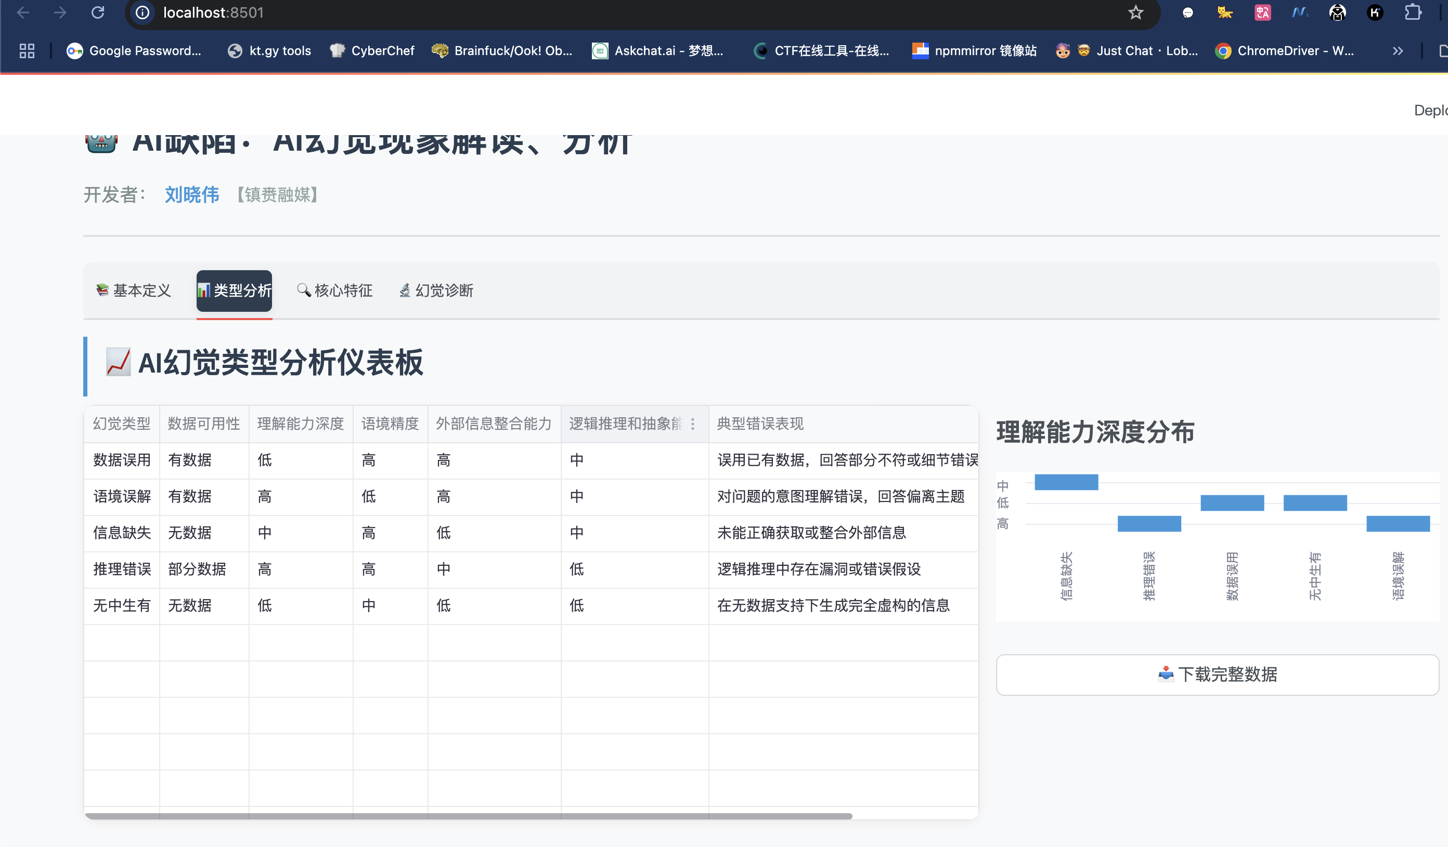The width and height of the screenshot is (1448, 847).
Task: Click the browser back arrow
Action: [23, 12]
